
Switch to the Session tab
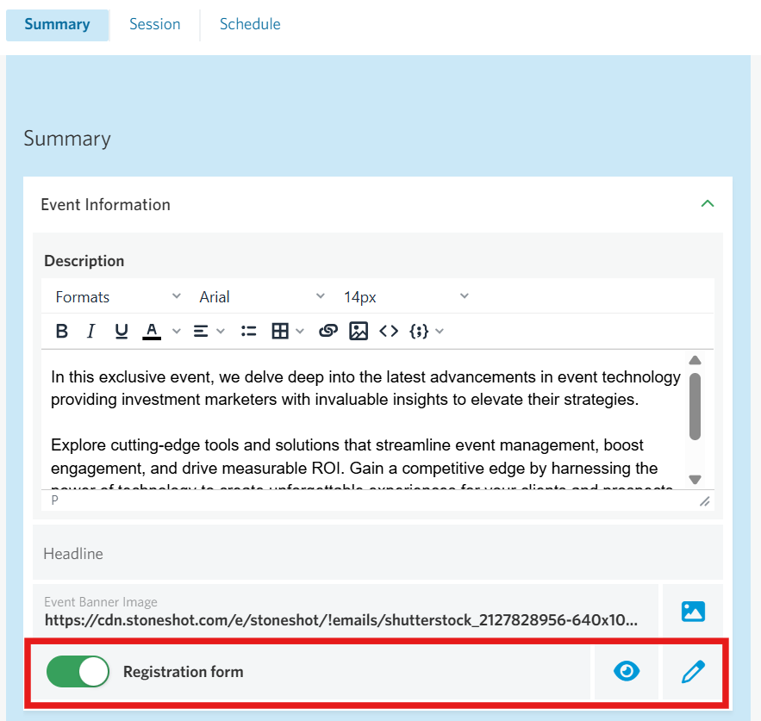point(155,24)
